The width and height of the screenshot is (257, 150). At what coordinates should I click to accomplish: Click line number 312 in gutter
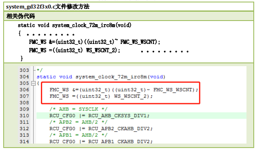pyautogui.click(x=24, y=129)
